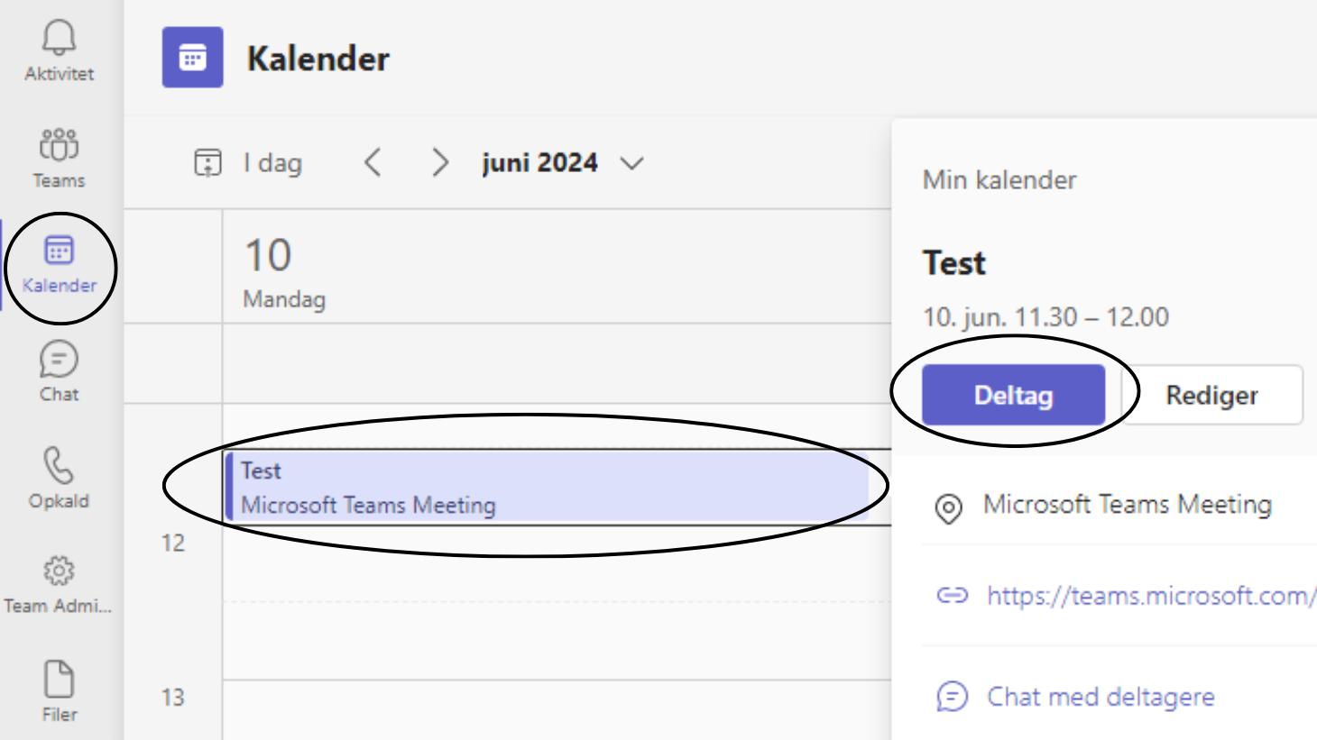Screen dimensions: 1317x740
Task: Open the Teams sidebar icon
Action: [59, 144]
